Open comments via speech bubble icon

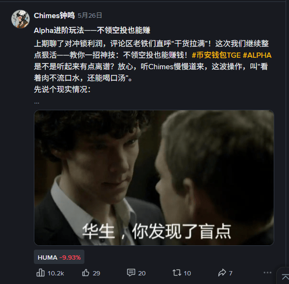pyautogui.click(x=131, y=273)
